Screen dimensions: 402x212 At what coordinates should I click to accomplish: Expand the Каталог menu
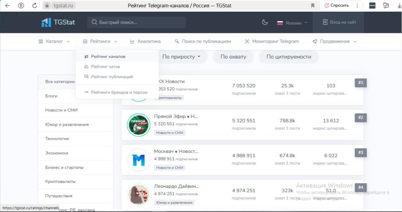[x=54, y=41]
